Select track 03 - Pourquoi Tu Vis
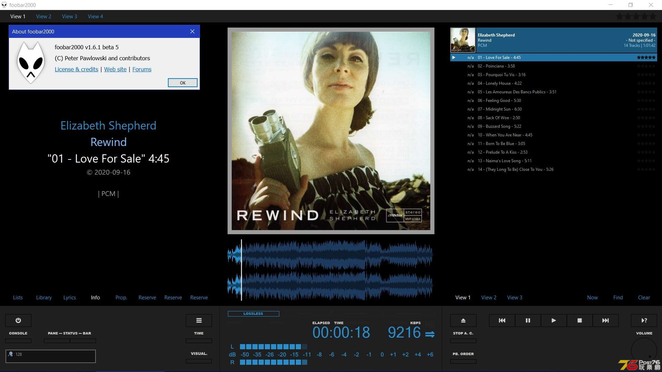The image size is (662, 372). (554, 75)
